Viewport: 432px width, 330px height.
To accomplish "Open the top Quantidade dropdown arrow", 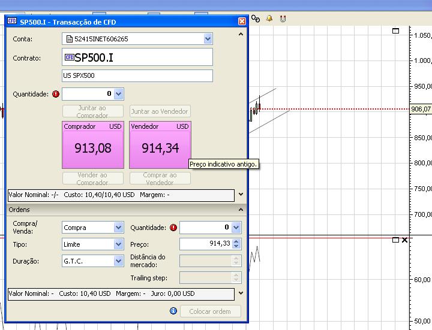I will (x=118, y=94).
